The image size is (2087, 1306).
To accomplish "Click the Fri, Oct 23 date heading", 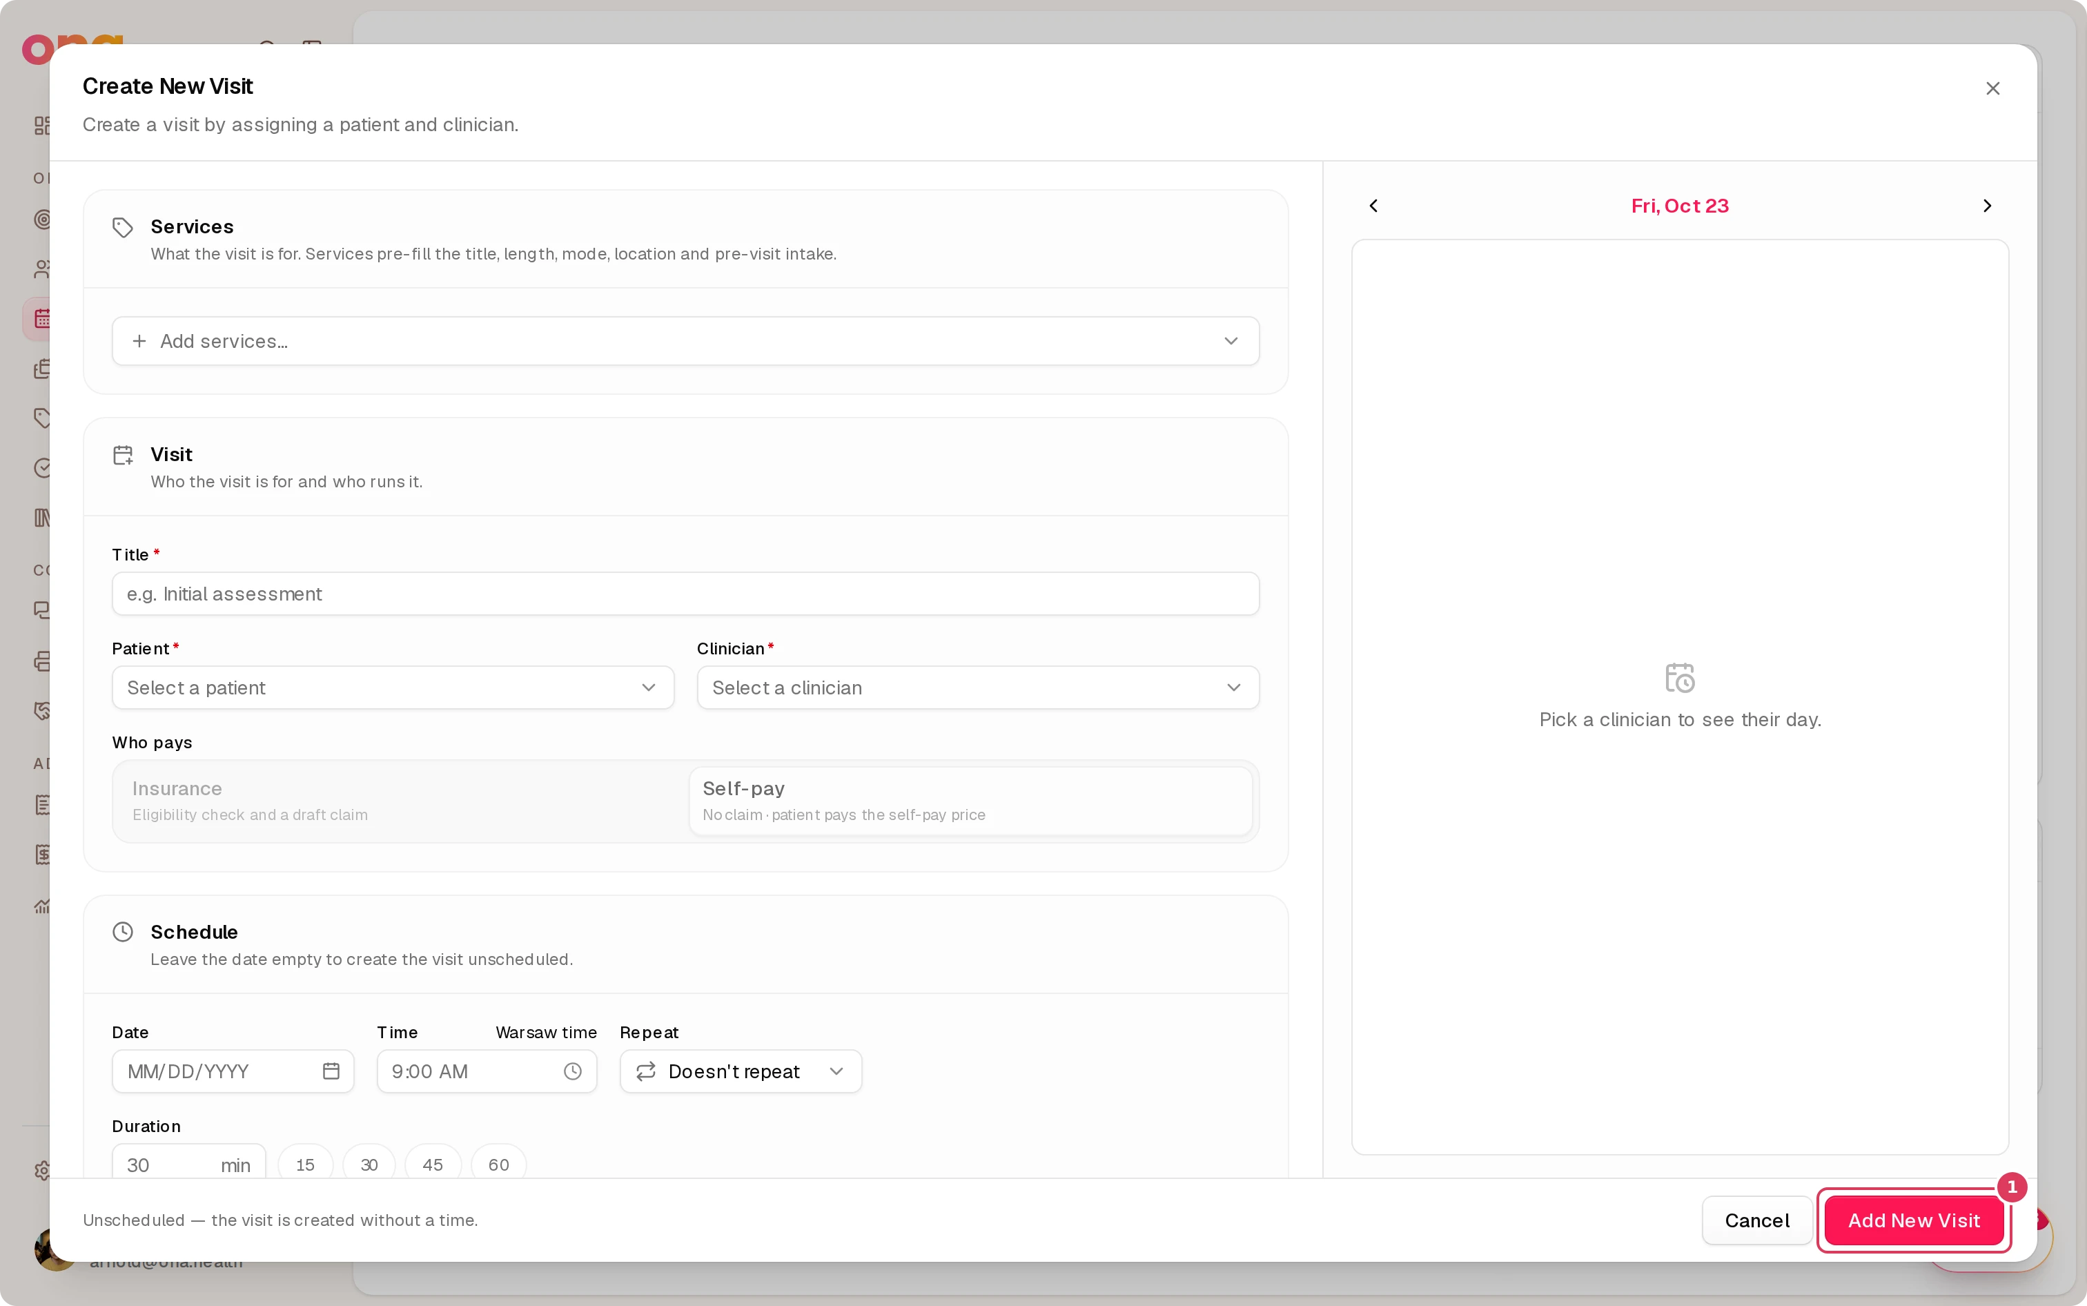I will (x=1679, y=206).
